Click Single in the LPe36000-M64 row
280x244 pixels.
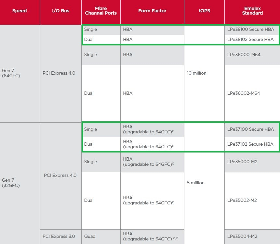(90, 55)
